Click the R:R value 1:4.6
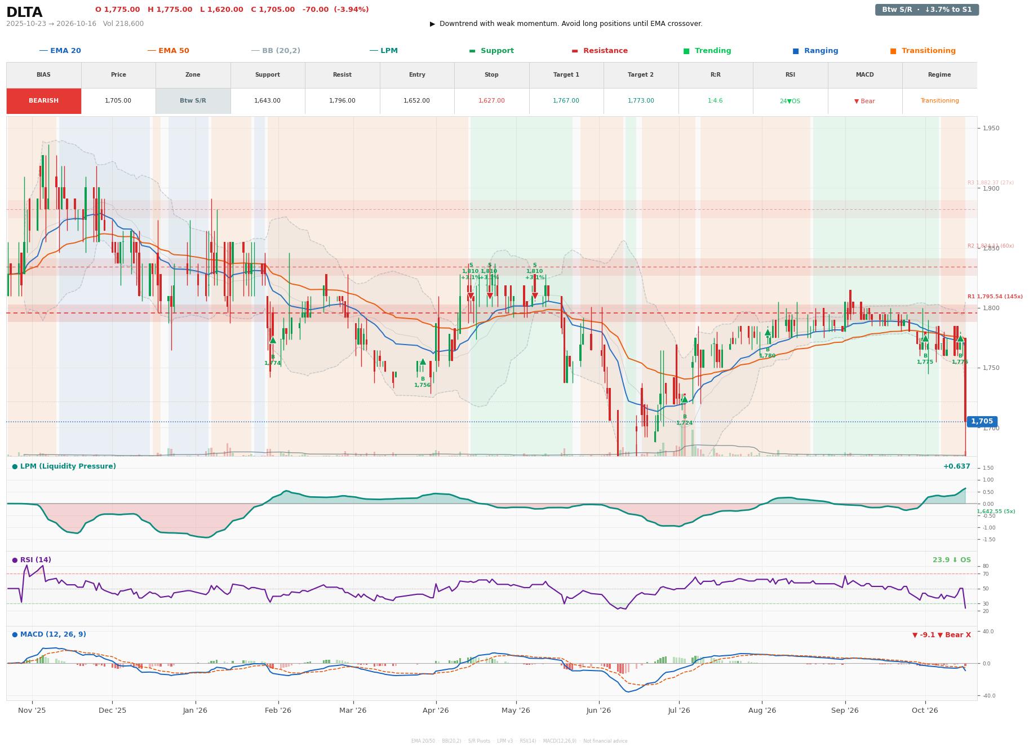 tap(715, 101)
